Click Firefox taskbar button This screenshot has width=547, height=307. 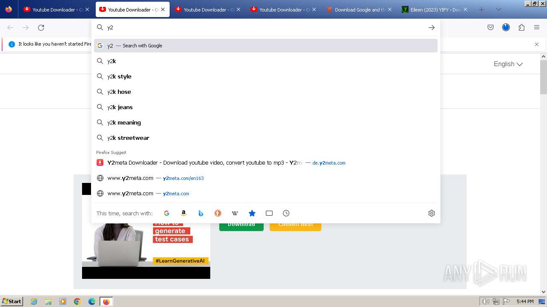click(106, 301)
